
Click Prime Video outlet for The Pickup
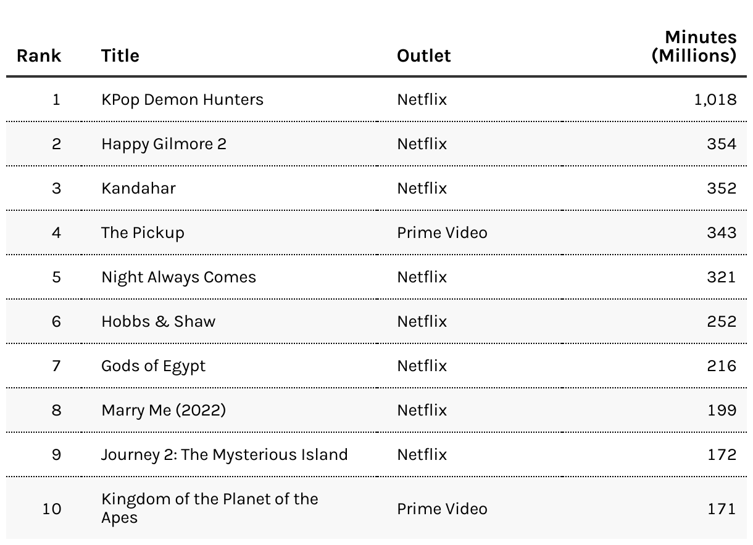tap(442, 232)
